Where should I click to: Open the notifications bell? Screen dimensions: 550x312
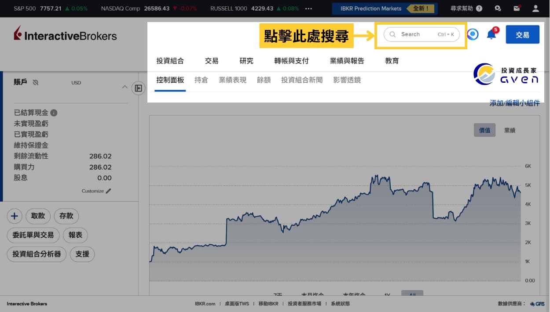491,34
